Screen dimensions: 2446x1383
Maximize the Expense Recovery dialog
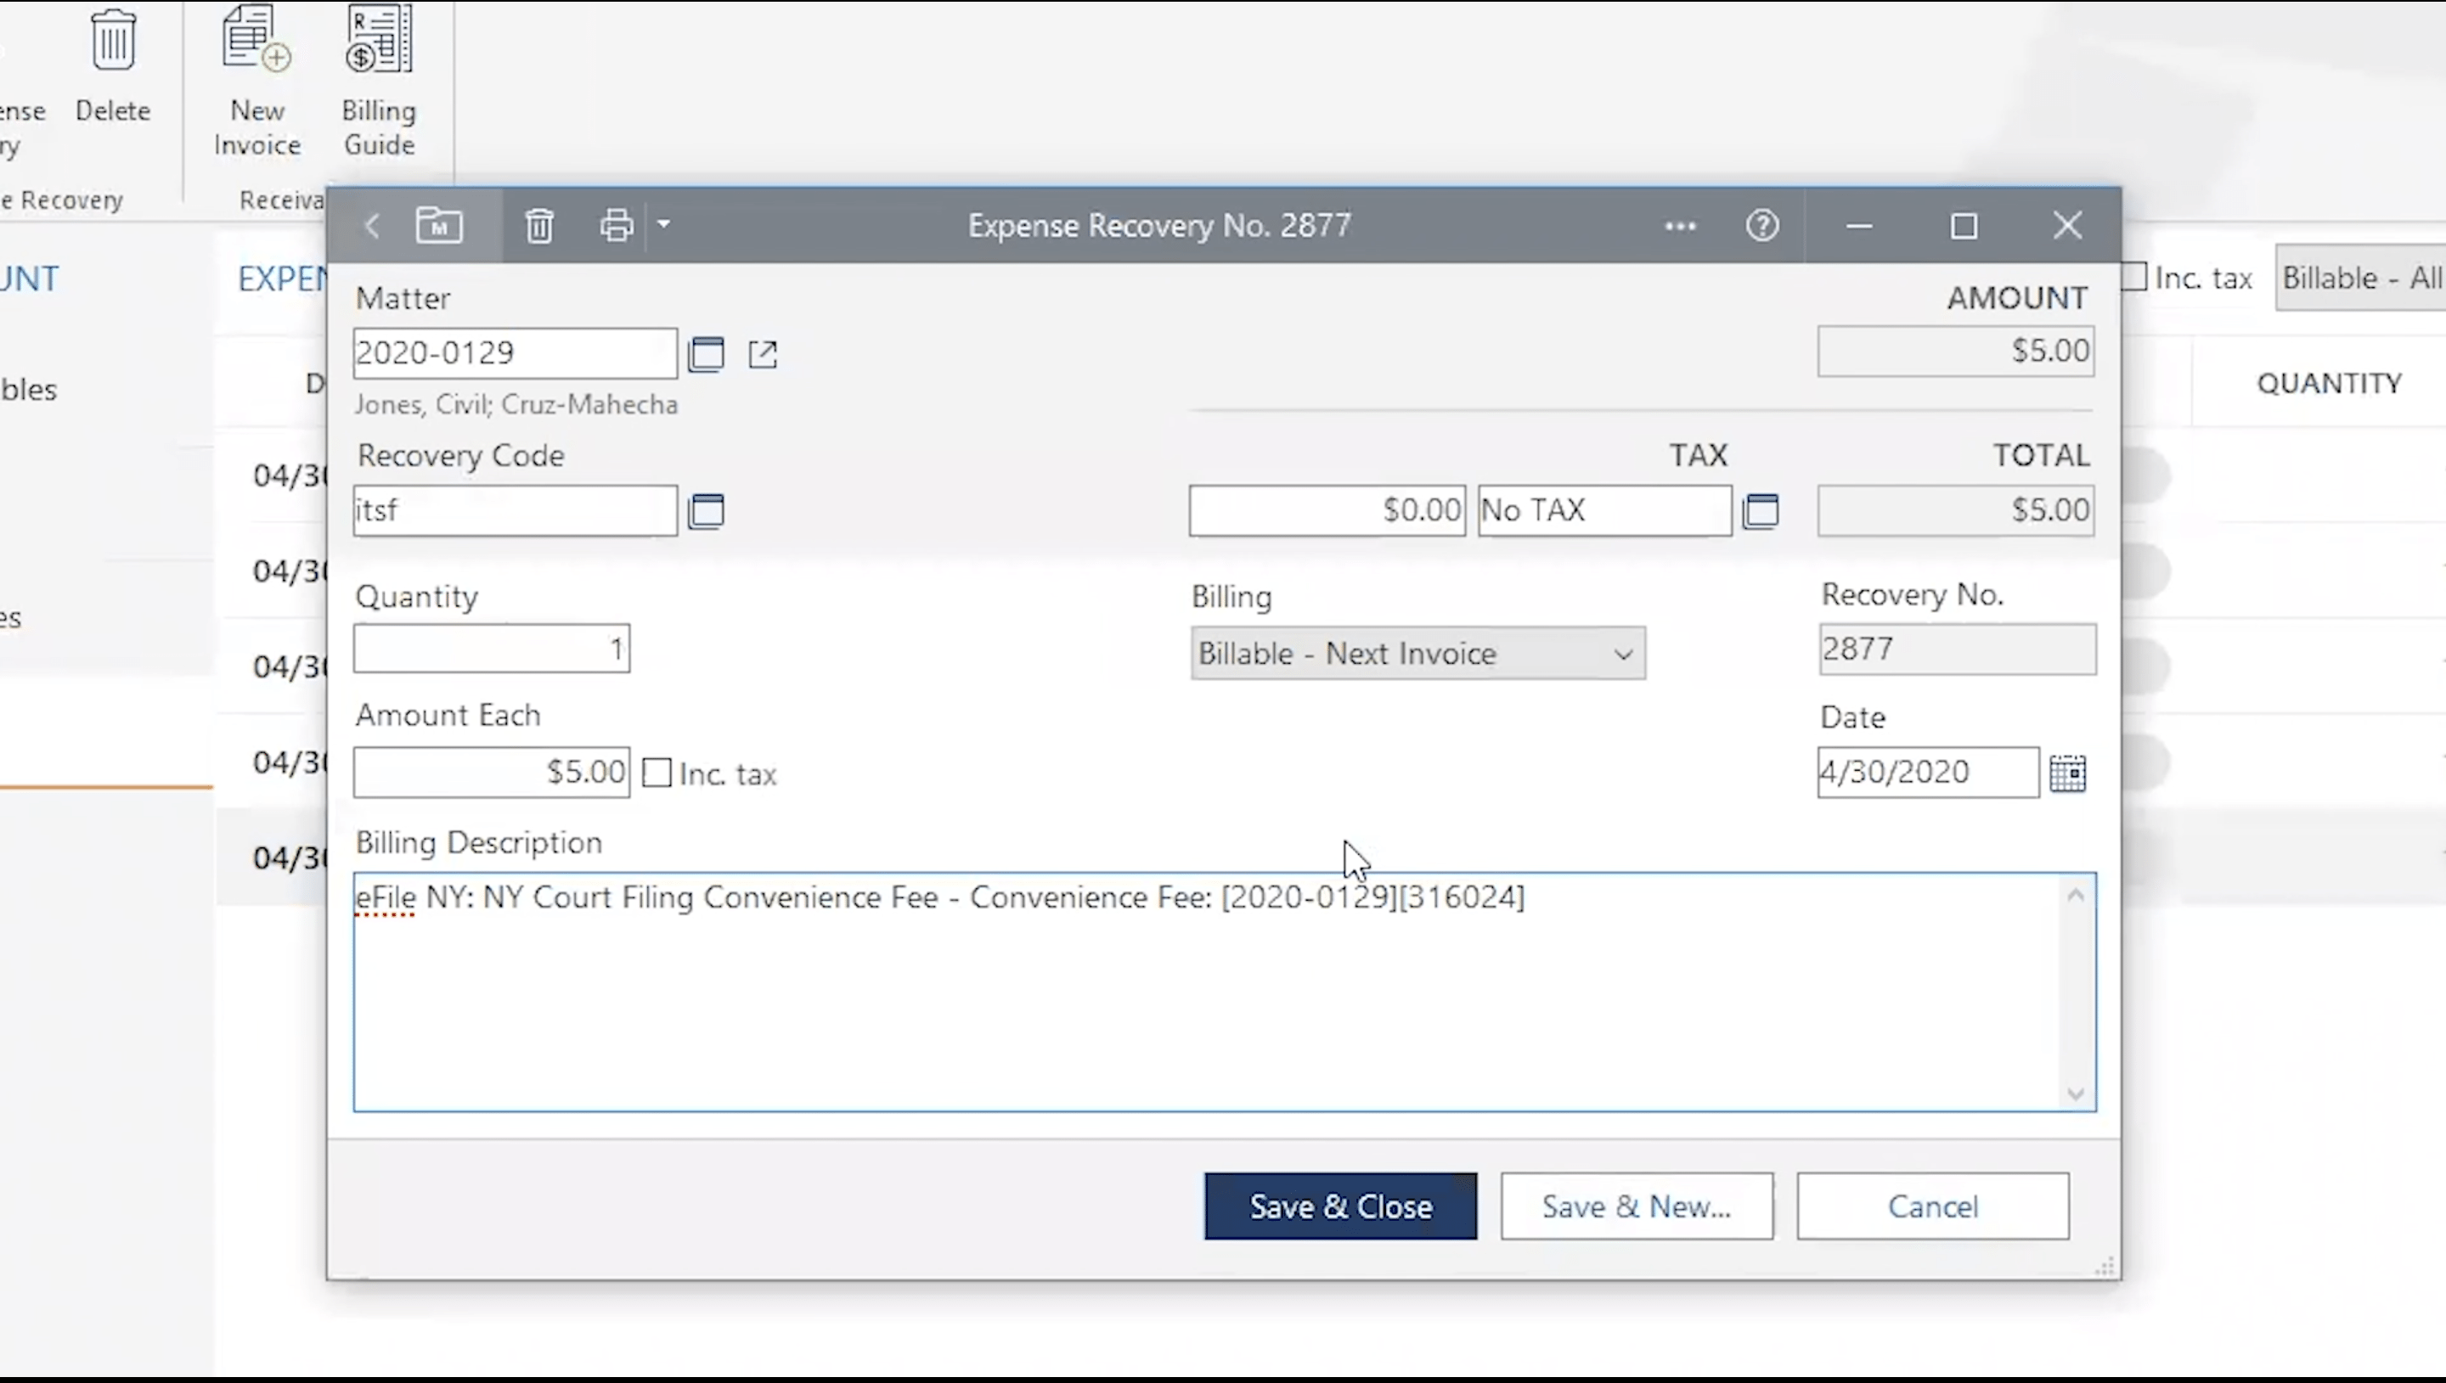click(1964, 226)
